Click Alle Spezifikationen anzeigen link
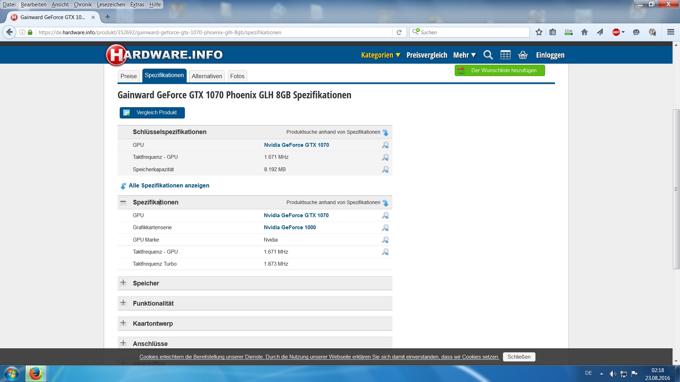The image size is (680, 382). (x=169, y=185)
